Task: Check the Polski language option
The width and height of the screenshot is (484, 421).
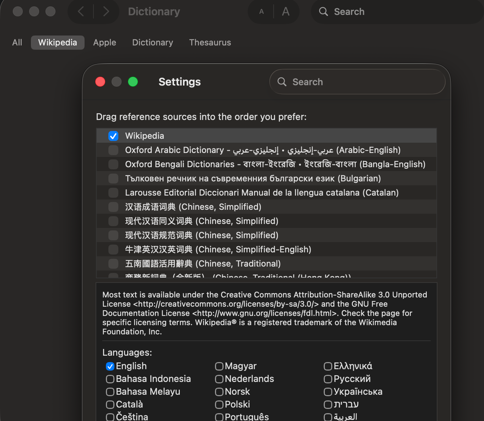Action: coord(219,405)
